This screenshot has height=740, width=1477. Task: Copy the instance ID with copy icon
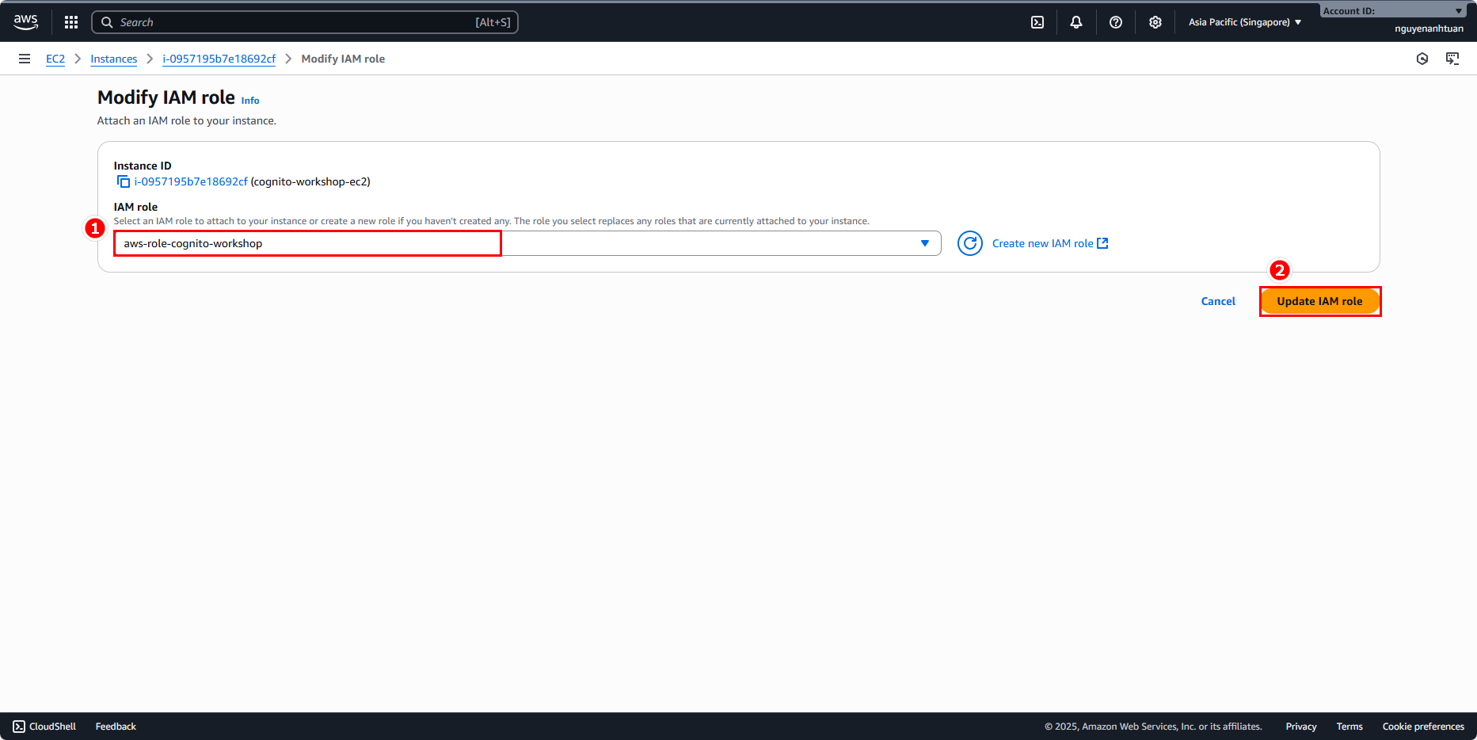click(124, 182)
